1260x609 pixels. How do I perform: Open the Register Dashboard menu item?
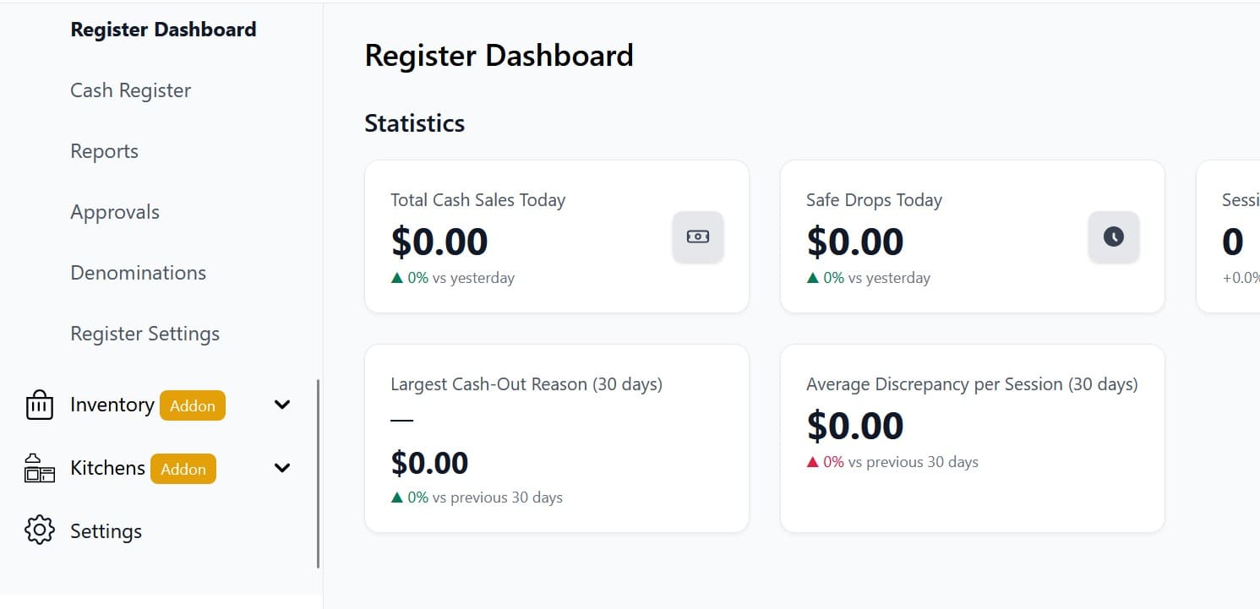point(162,29)
